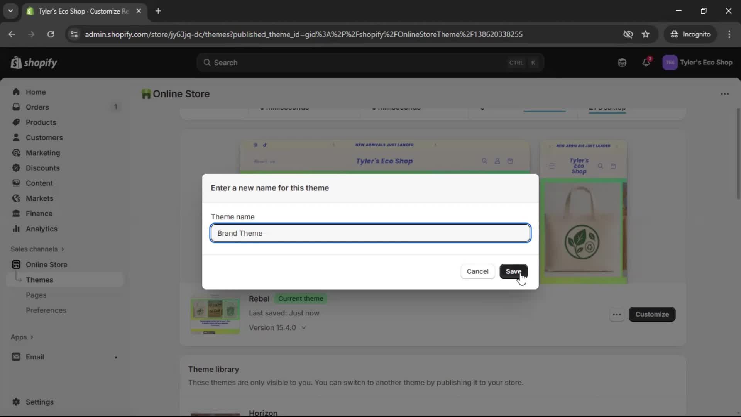741x417 pixels.
Task: Save the new theme name
Action: (x=514, y=271)
